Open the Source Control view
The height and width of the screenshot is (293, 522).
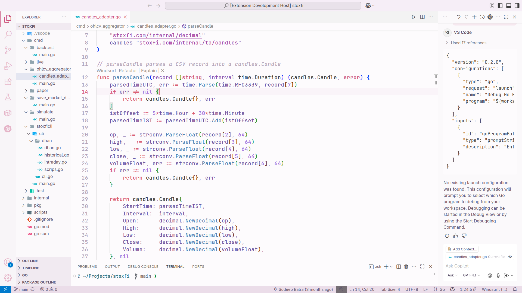(x=8, y=50)
